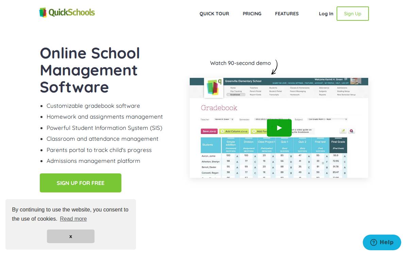Click the QuickSchools logo

point(67,13)
